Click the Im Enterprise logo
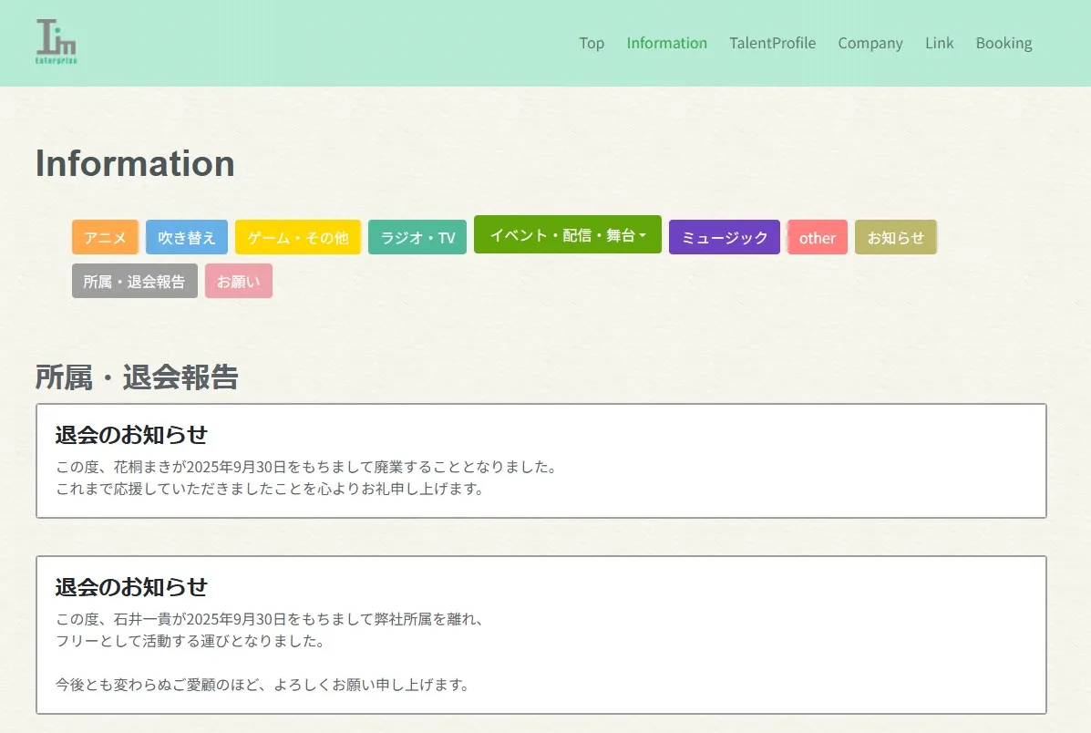The height and width of the screenshot is (733, 1091). (x=56, y=42)
